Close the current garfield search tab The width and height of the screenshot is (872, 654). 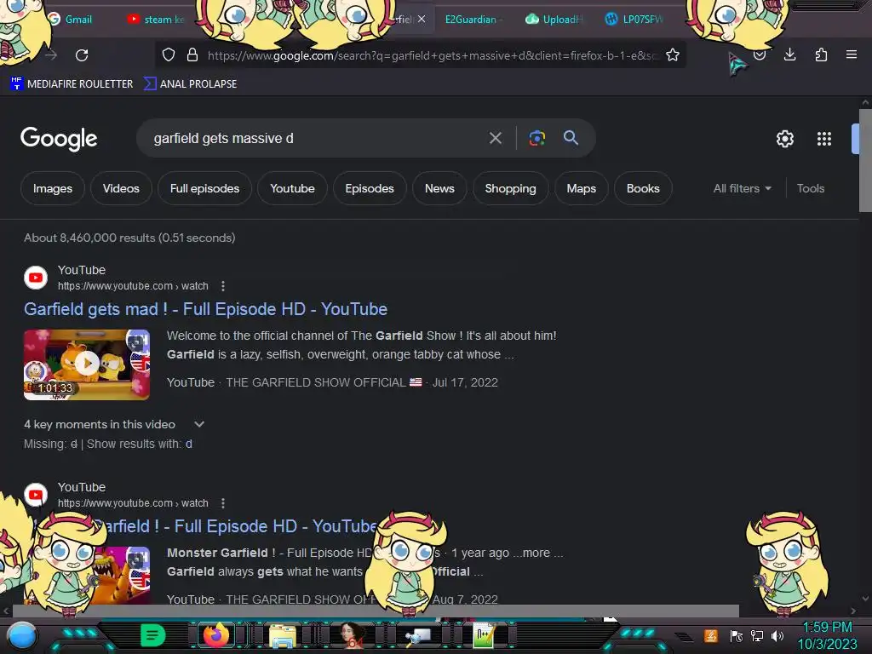point(422,19)
